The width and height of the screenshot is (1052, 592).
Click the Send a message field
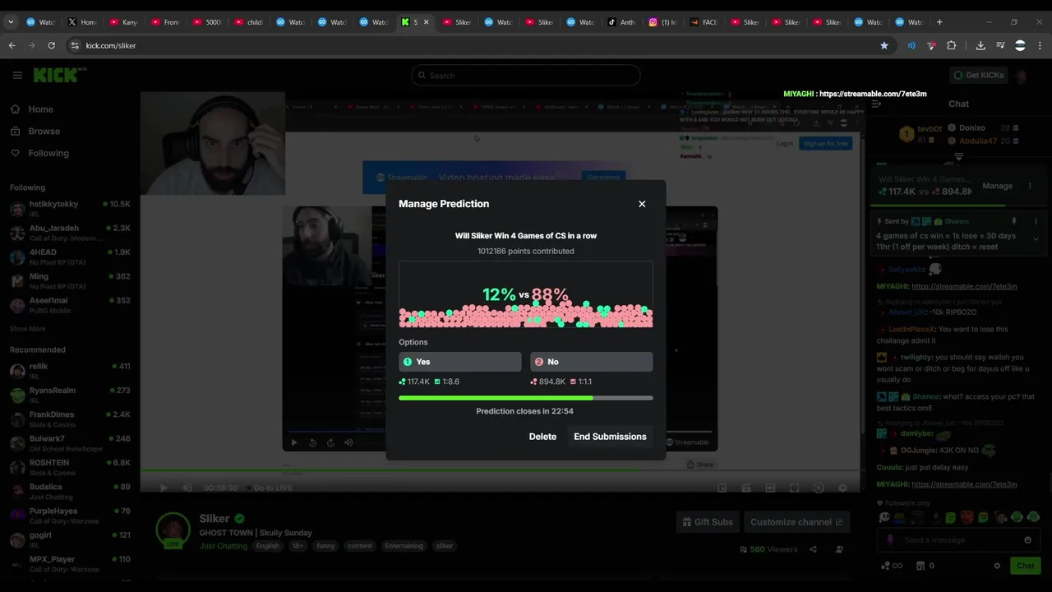(957, 540)
